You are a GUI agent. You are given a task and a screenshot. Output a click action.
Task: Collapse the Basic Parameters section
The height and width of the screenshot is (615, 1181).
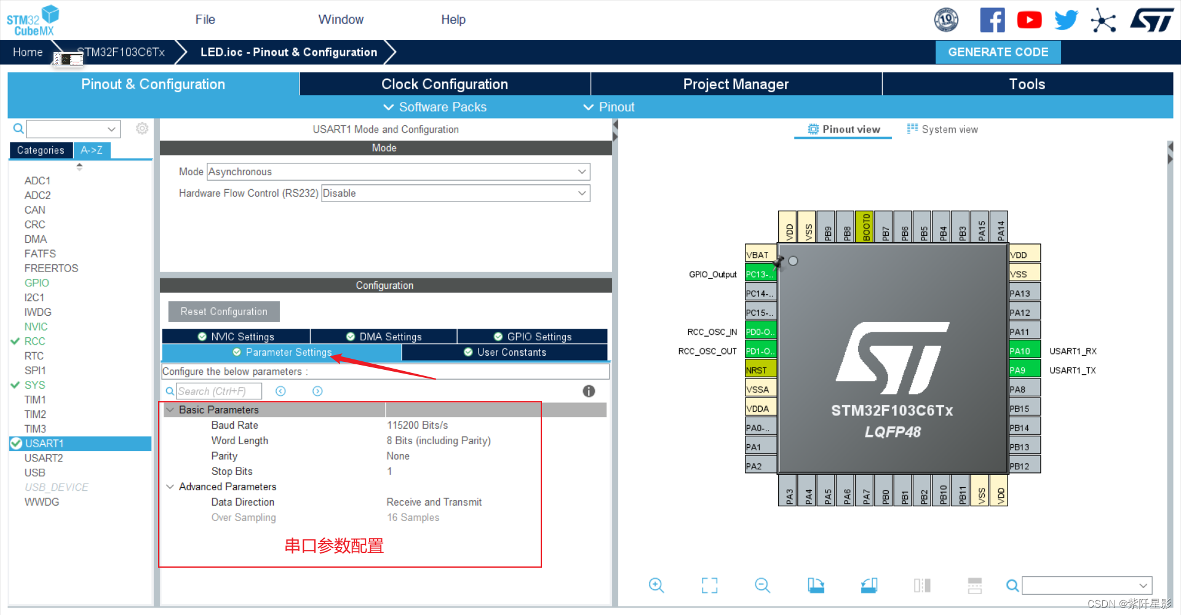pyautogui.click(x=170, y=410)
